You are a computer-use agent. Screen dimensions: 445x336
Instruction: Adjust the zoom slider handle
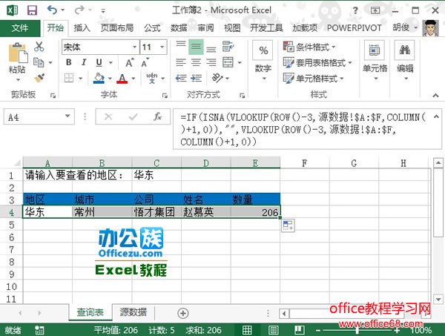(x=357, y=330)
